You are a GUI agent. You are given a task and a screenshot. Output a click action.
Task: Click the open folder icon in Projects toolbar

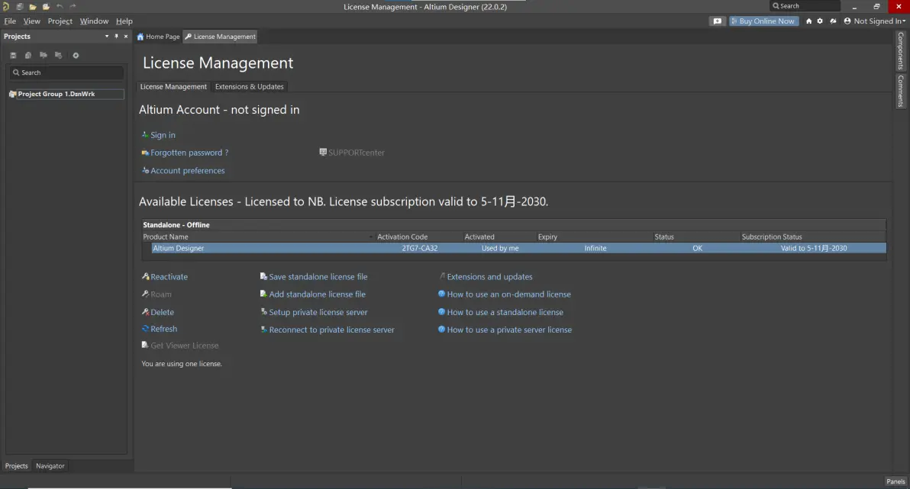[43, 55]
